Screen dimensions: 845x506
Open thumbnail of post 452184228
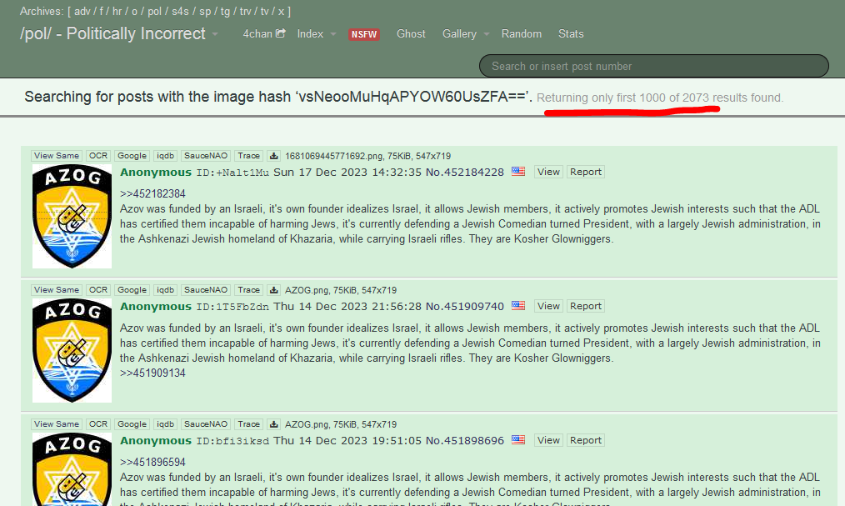[x=72, y=216]
